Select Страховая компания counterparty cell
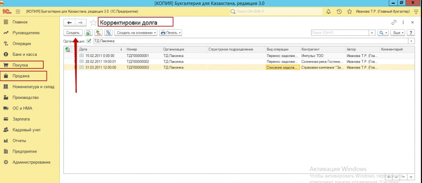The width and height of the screenshot is (422, 183). 323,68
